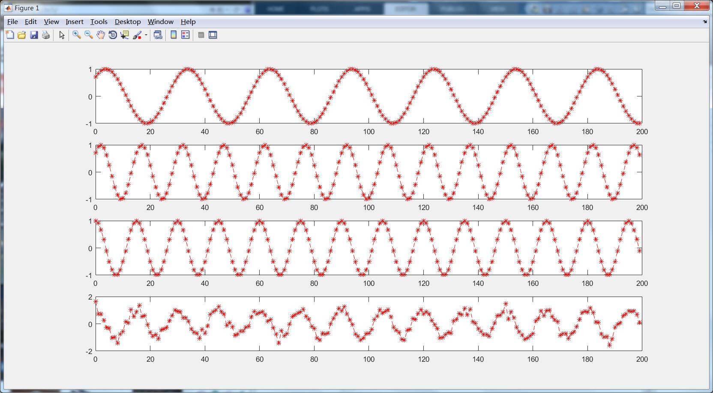This screenshot has width=713, height=393.
Task: Activate the Zoom Out tool
Action: point(89,35)
